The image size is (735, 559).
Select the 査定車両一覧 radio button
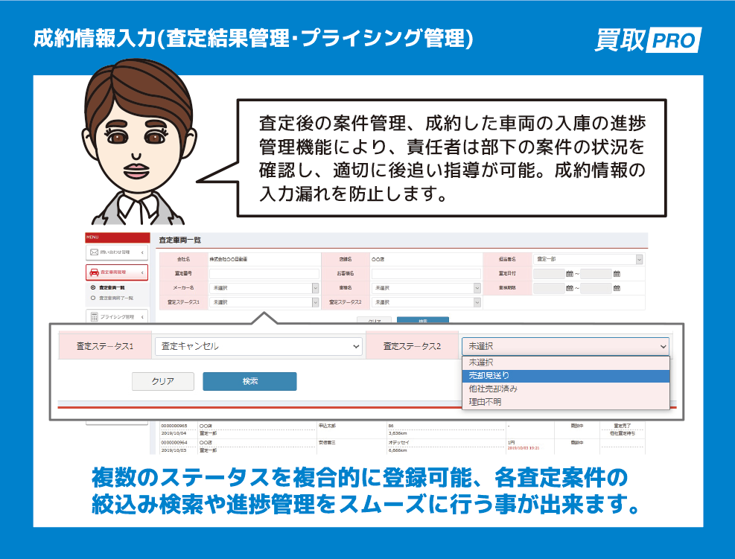coord(93,287)
